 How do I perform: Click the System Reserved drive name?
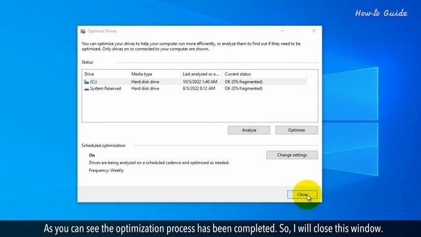pyautogui.click(x=105, y=88)
